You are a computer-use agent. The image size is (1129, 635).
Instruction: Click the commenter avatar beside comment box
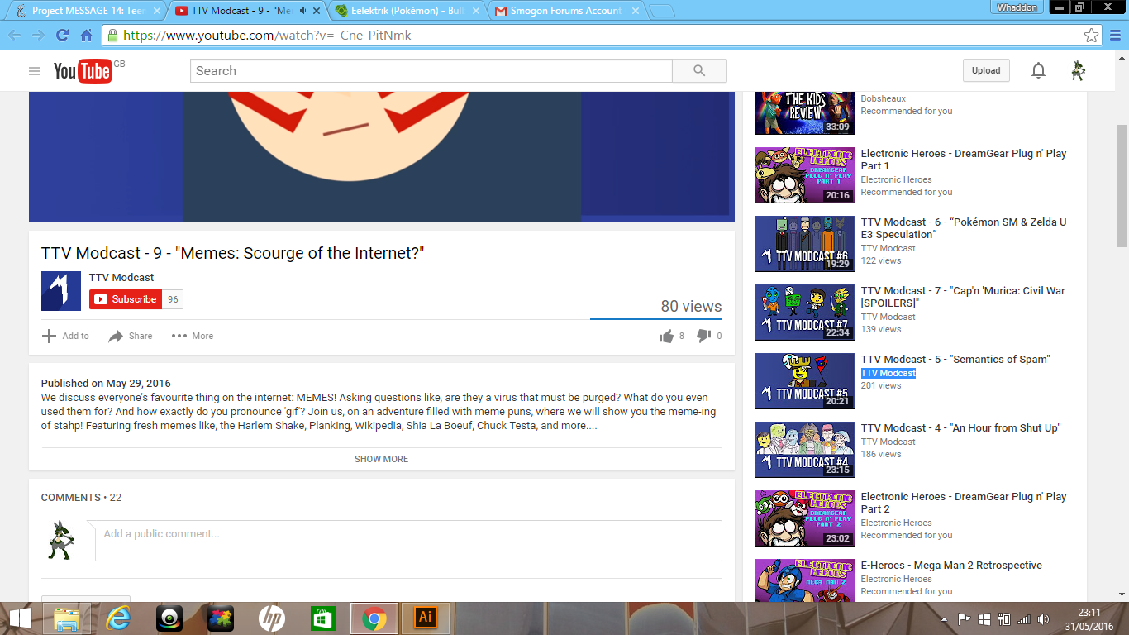pyautogui.click(x=60, y=540)
